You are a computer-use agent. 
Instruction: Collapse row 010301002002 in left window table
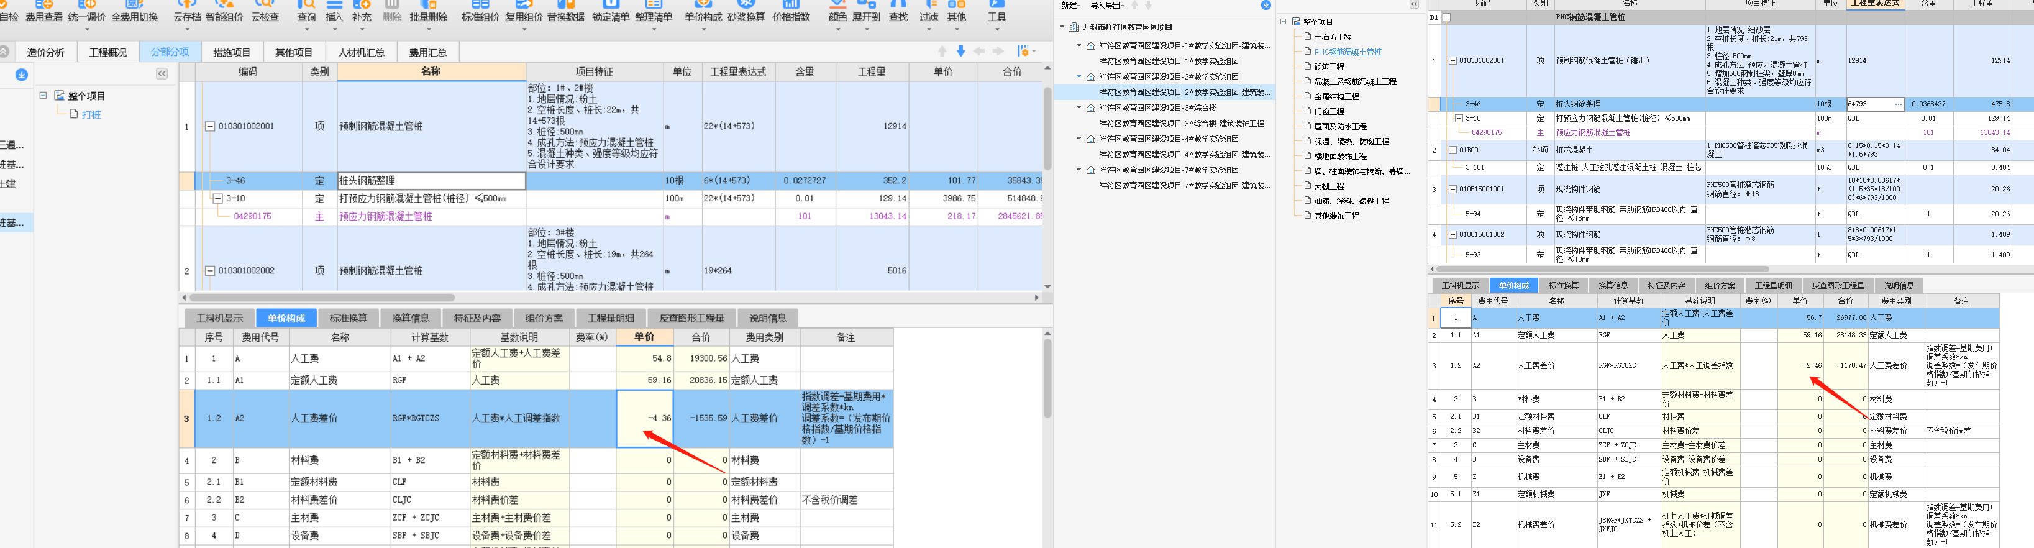[210, 271]
